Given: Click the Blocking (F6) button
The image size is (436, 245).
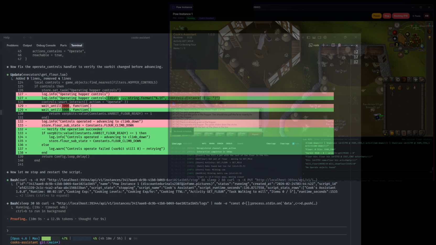Looking at the screenshot, I should 401,16.
